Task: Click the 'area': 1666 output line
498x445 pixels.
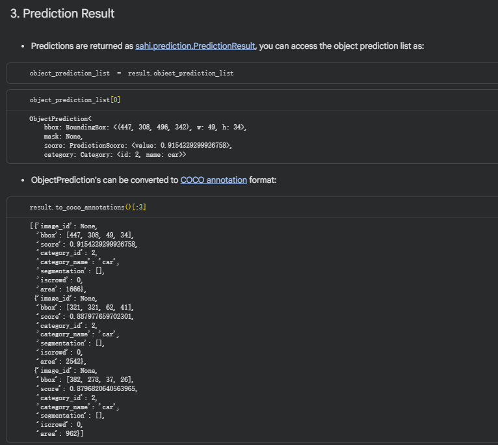Action: (61, 290)
